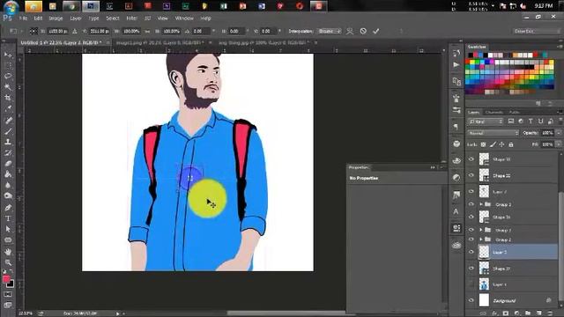Image resolution: width=564 pixels, height=317 pixels.
Task: Open the Actions panel play icon
Action: 456,64
